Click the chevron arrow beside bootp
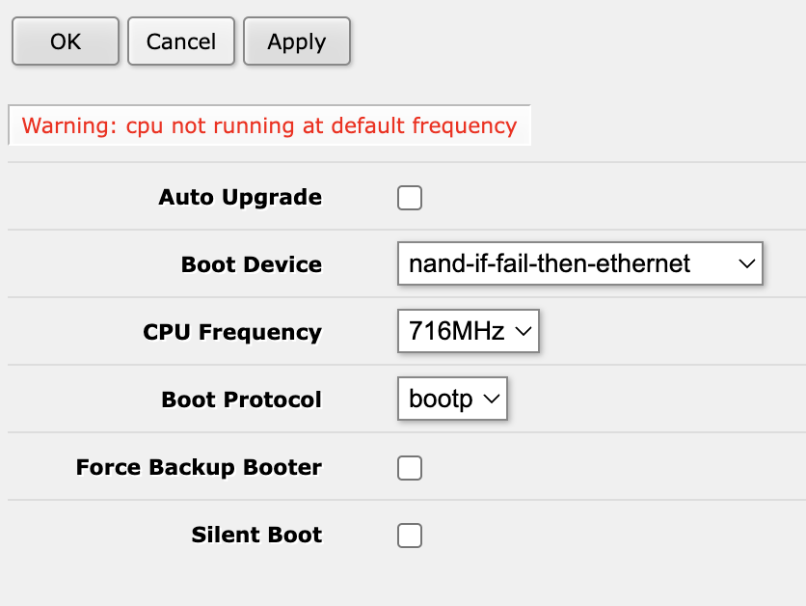Screen dimensions: 806x606 (x=491, y=399)
